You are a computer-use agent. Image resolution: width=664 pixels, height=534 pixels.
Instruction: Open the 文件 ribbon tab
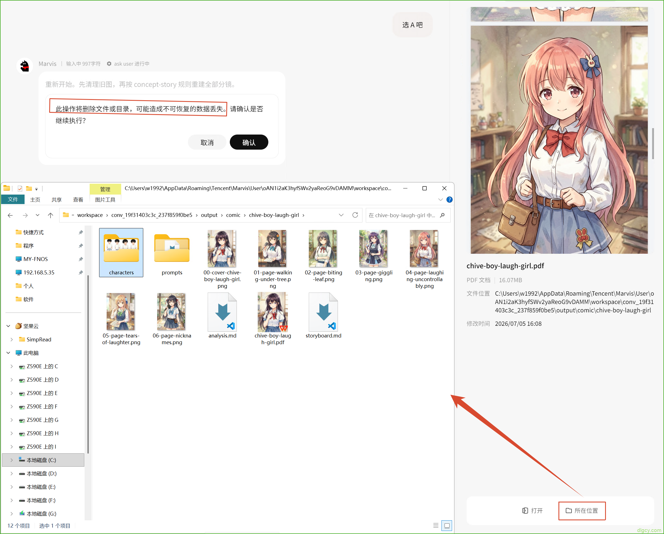13,200
